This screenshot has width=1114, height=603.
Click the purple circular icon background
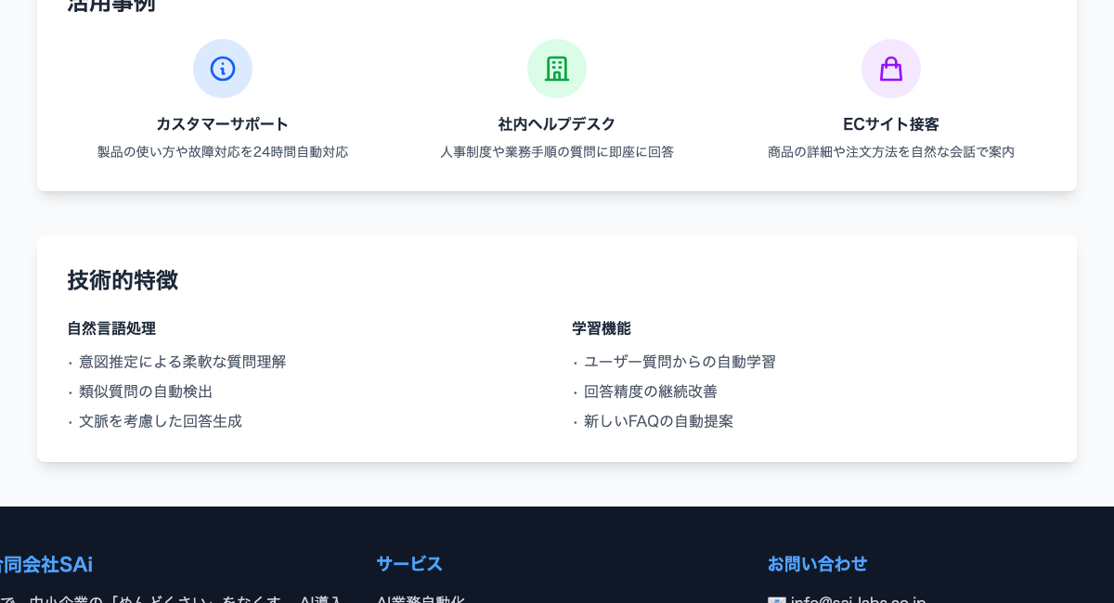click(891, 69)
